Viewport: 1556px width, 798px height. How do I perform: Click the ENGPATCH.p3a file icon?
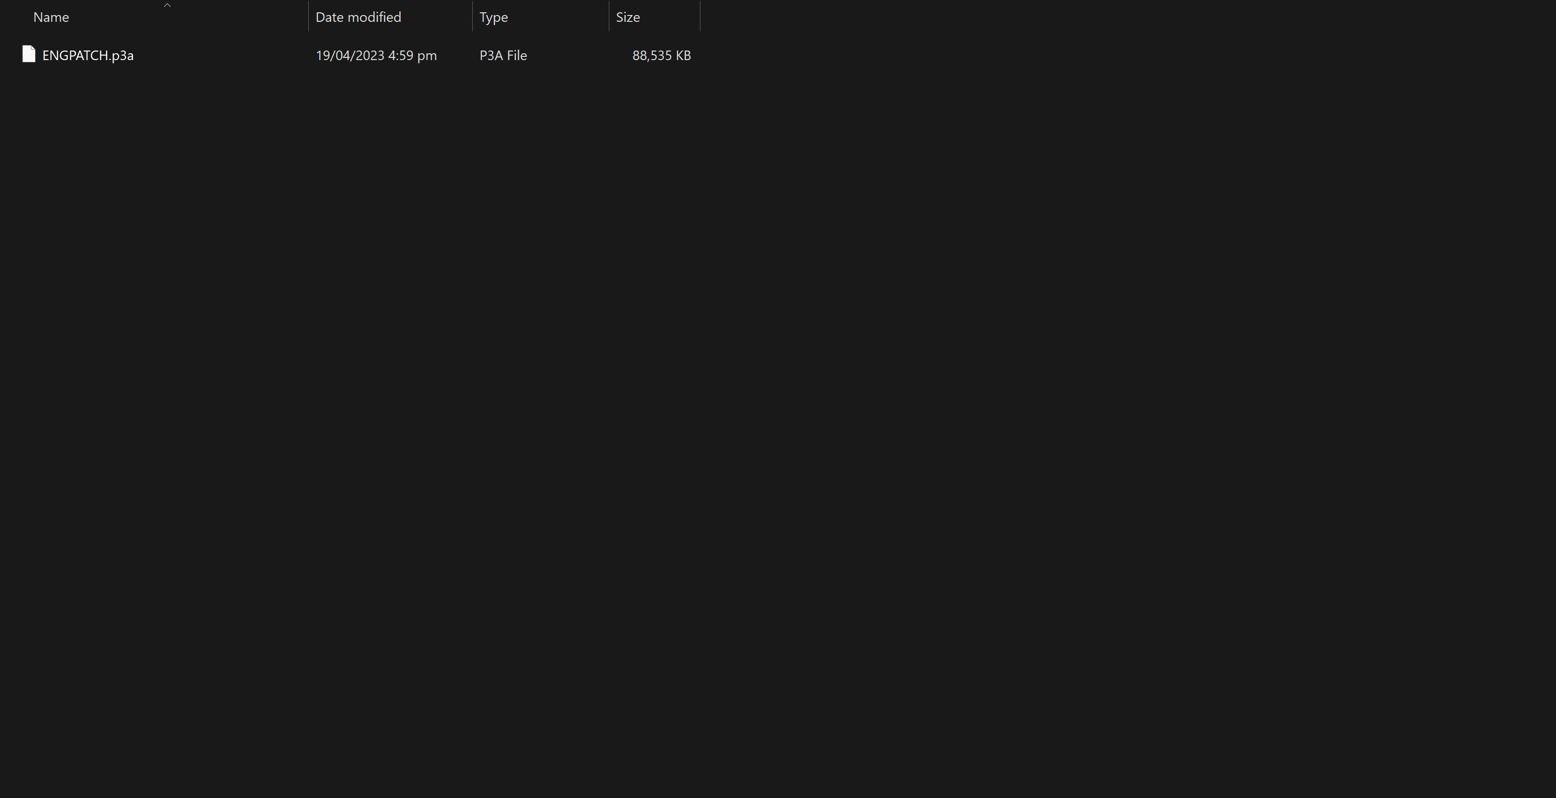[28, 54]
